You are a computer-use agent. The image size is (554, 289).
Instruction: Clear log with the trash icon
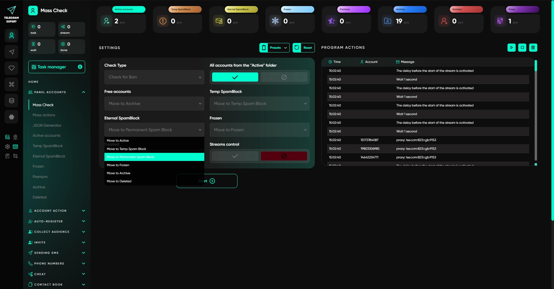533,48
